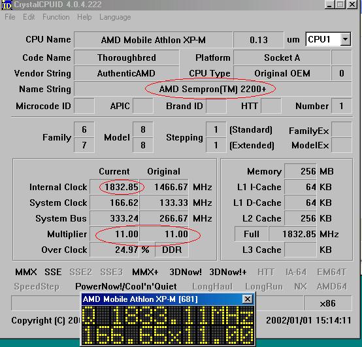
Task: Open the Function menu
Action: click(x=56, y=17)
